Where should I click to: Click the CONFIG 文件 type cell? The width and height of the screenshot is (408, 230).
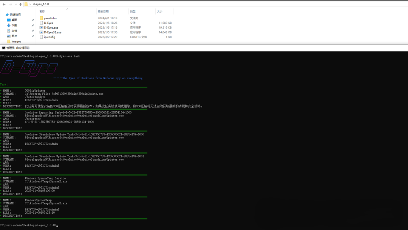click(x=138, y=37)
